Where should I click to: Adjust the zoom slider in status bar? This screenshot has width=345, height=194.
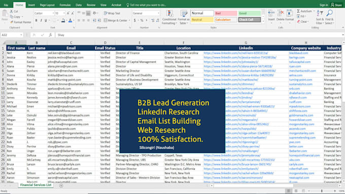click(322, 191)
